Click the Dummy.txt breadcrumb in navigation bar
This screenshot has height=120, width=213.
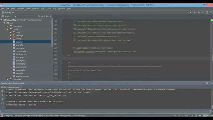(8, 13)
